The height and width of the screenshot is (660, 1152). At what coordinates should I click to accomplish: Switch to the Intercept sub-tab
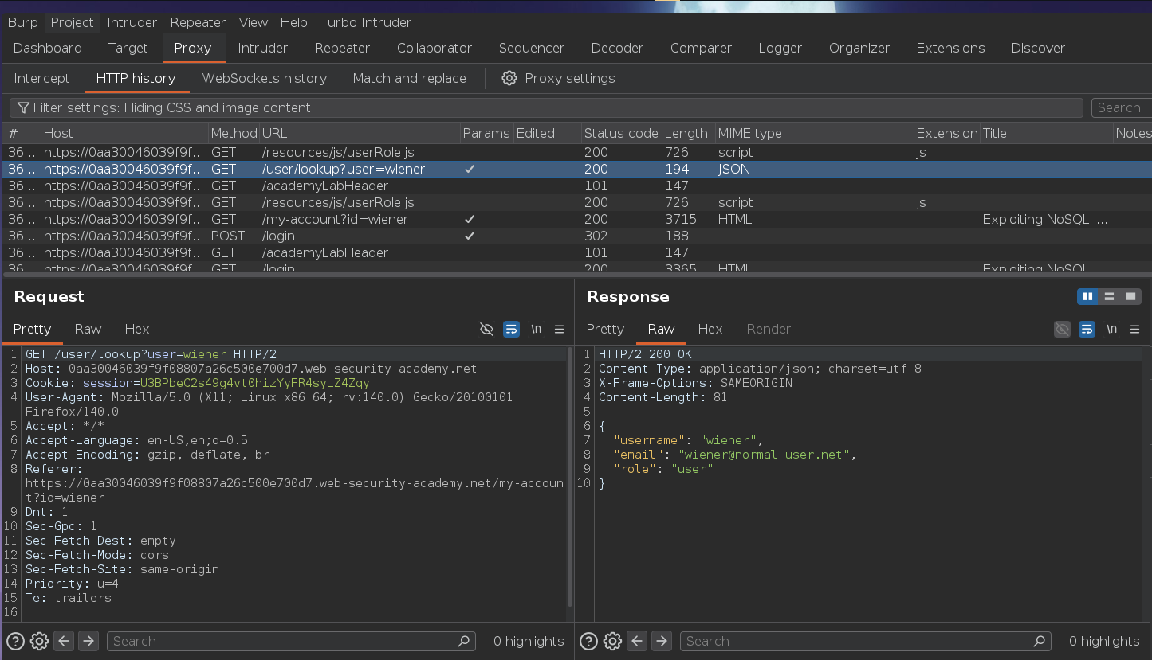coord(42,78)
